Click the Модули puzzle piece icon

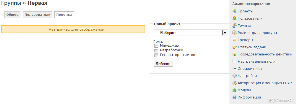(x=234, y=90)
